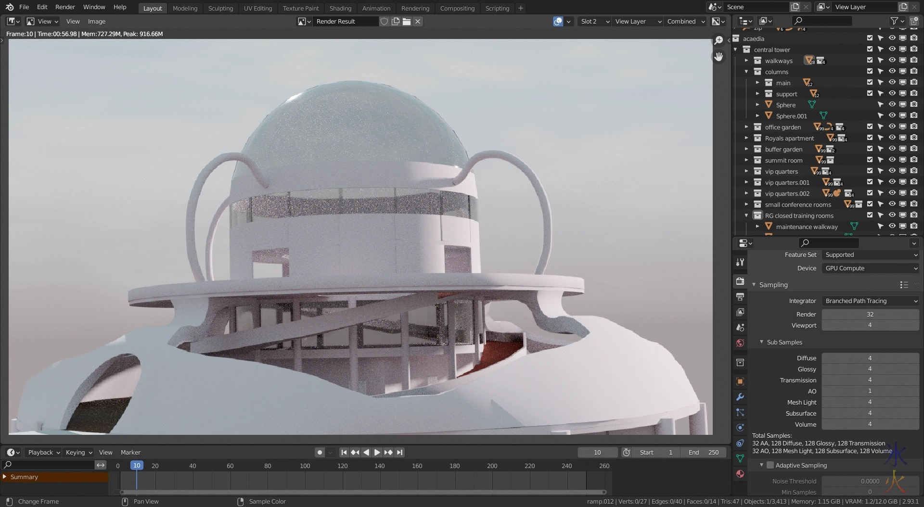Click the pan hand icon in image viewer

(x=719, y=57)
